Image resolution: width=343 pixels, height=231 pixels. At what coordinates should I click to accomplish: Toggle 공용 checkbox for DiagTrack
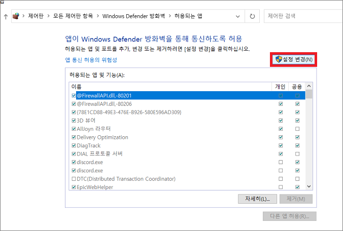pos(297,145)
